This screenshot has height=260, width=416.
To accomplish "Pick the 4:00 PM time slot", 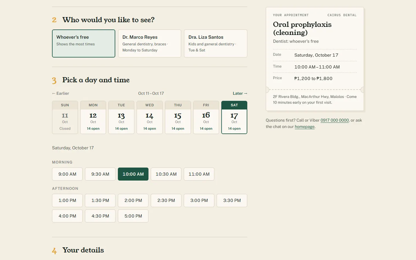I will tap(67, 216).
